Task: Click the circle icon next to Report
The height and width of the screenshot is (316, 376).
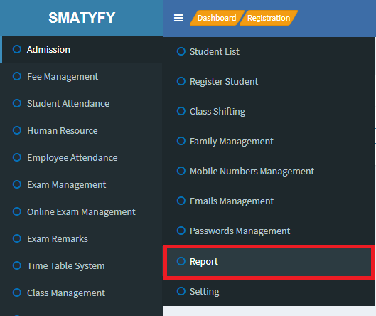Action: tap(181, 261)
